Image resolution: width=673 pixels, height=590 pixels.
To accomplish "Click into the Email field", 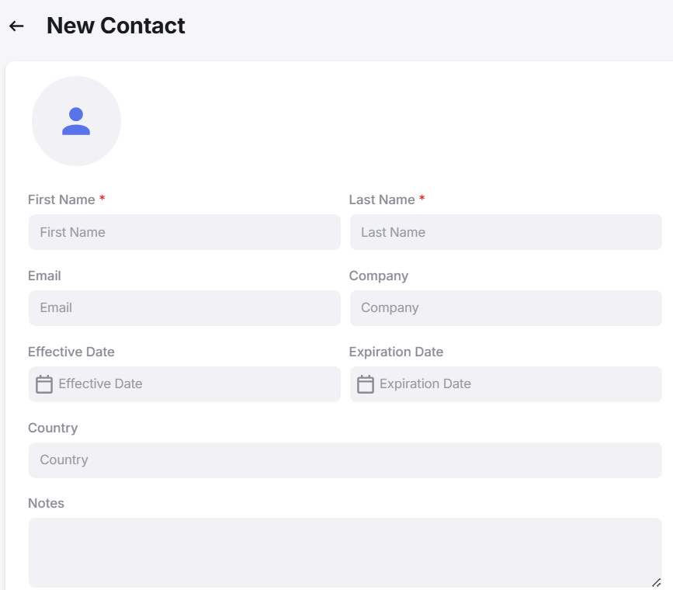I will pos(185,308).
